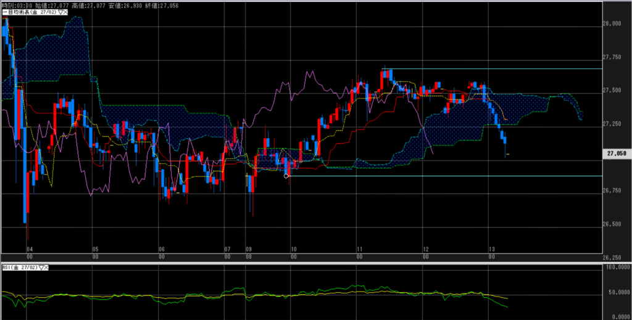Close the Ichimoku indicator with its X icon

66,12
